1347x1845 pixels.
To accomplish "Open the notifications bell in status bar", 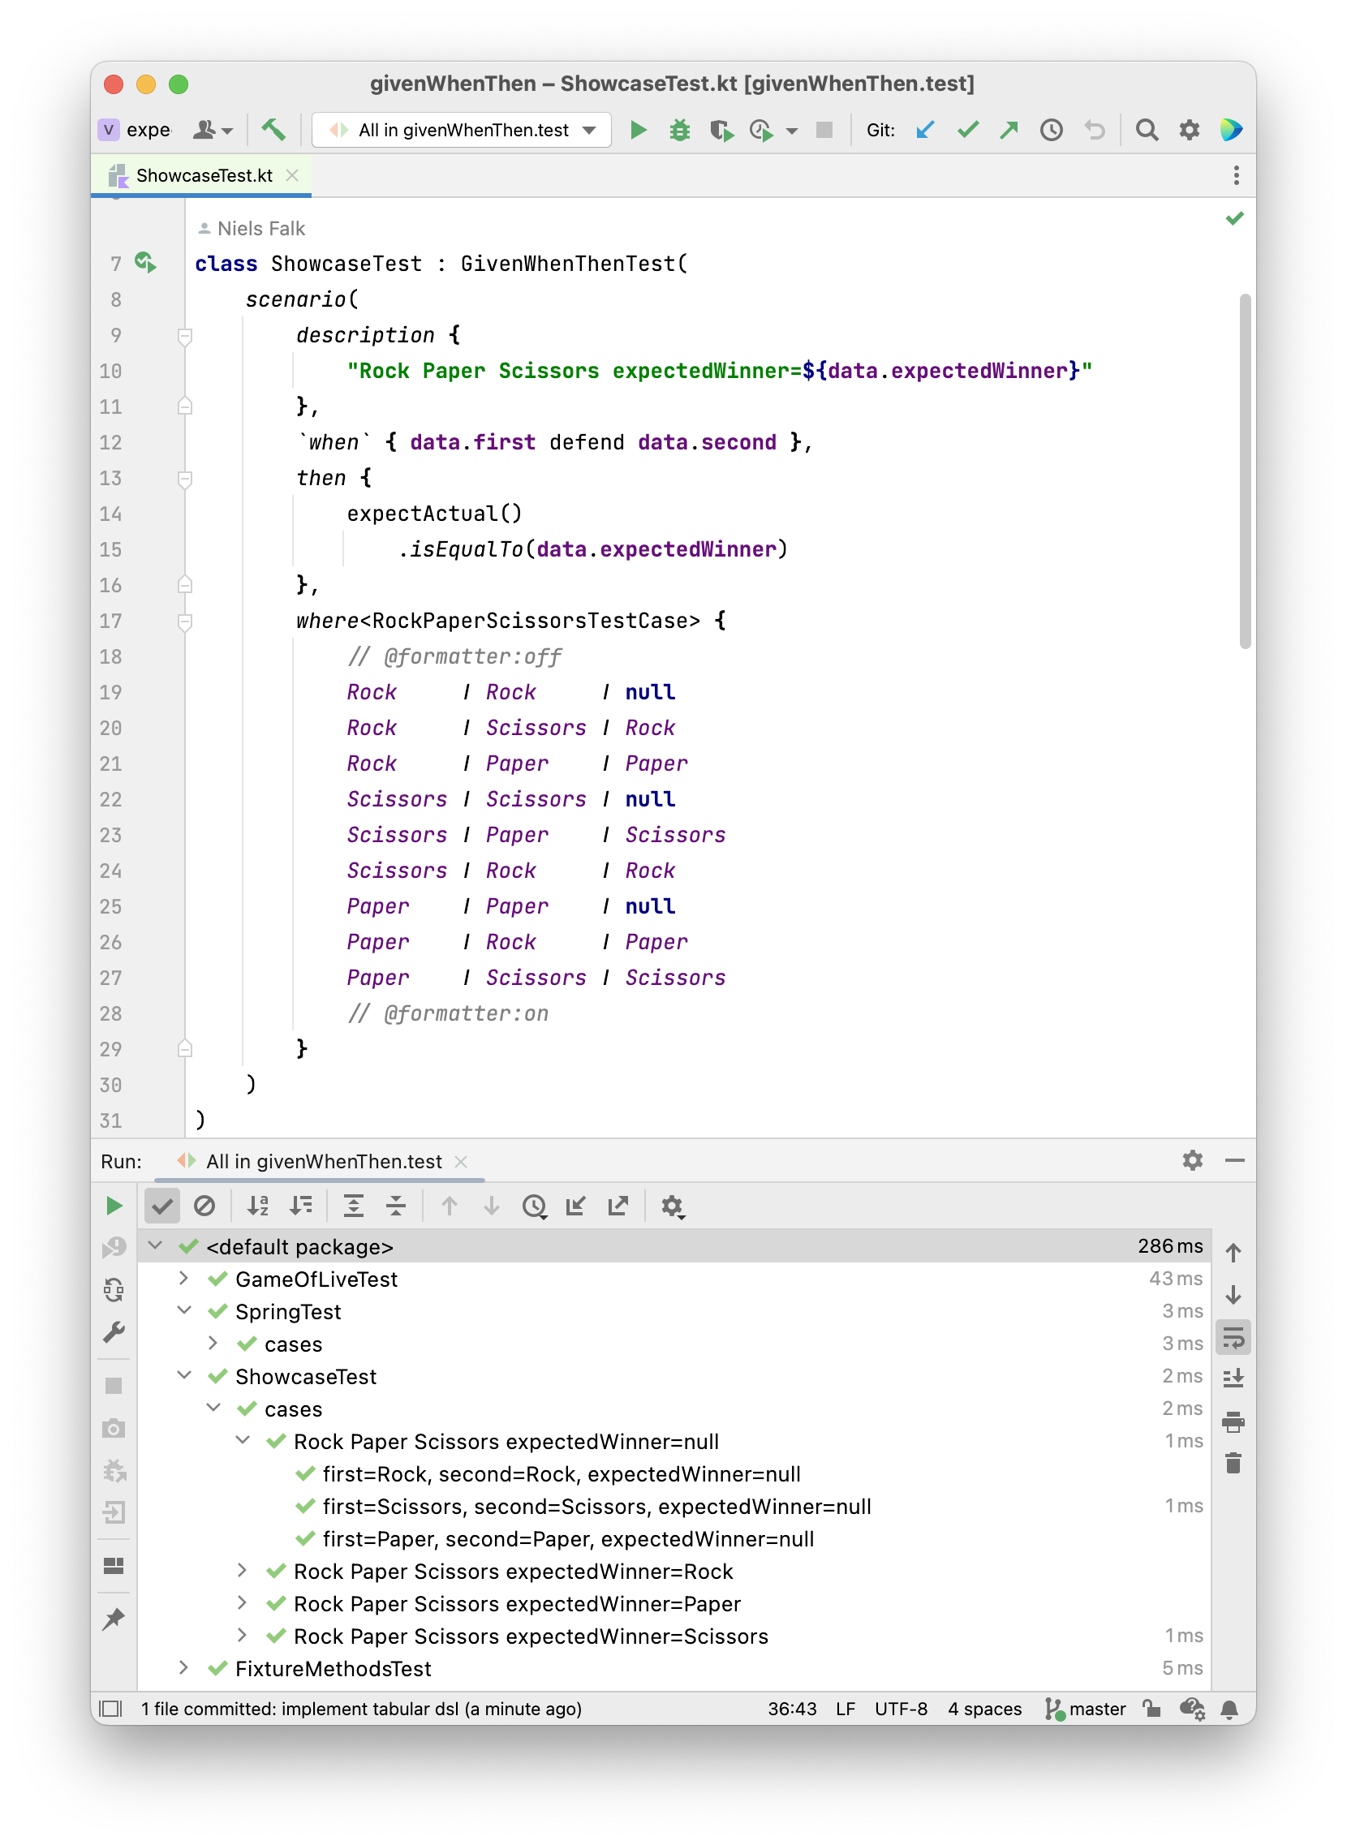I will pos(1229,1709).
